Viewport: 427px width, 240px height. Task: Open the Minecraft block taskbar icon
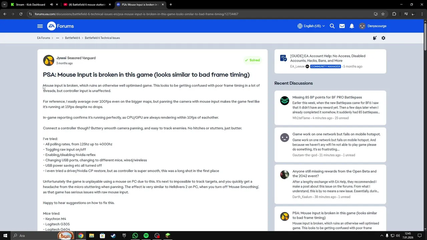click(168, 236)
